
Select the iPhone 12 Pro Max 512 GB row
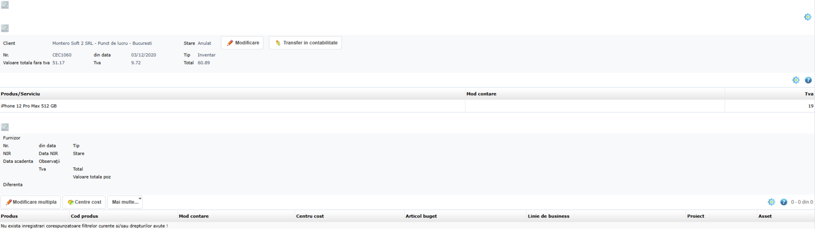pos(29,106)
